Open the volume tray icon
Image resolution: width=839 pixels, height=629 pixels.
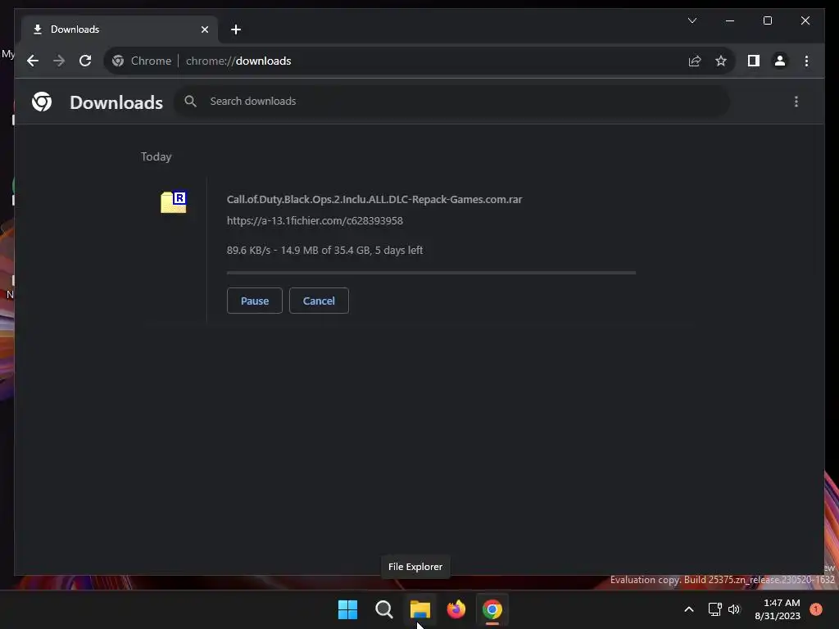click(x=734, y=609)
